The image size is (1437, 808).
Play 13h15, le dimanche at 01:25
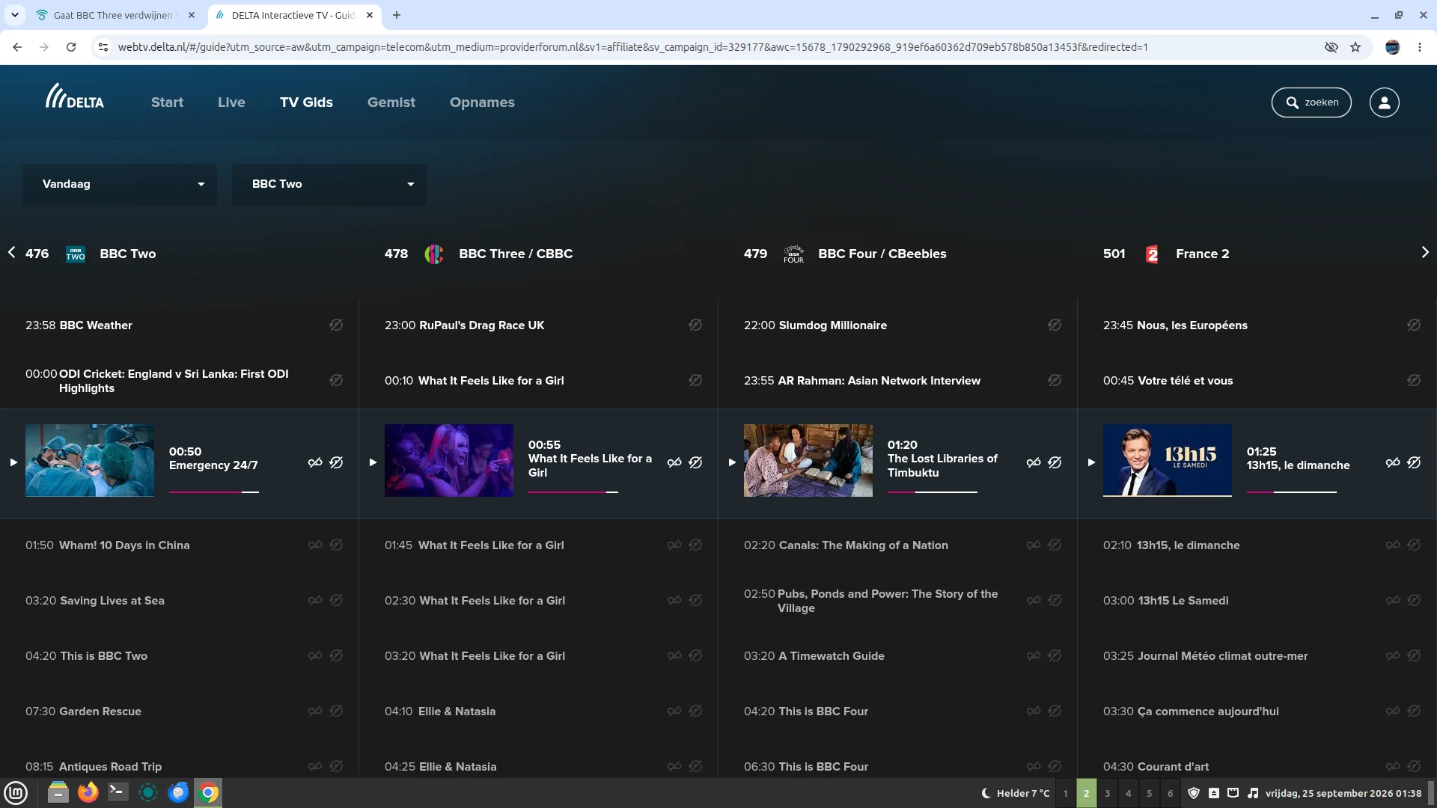point(1091,462)
